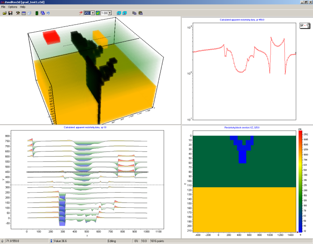Expand the 1.000 value dropdown arrow

point(110,13)
